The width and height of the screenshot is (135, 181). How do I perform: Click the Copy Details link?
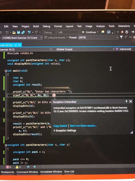[x=60, y=126]
